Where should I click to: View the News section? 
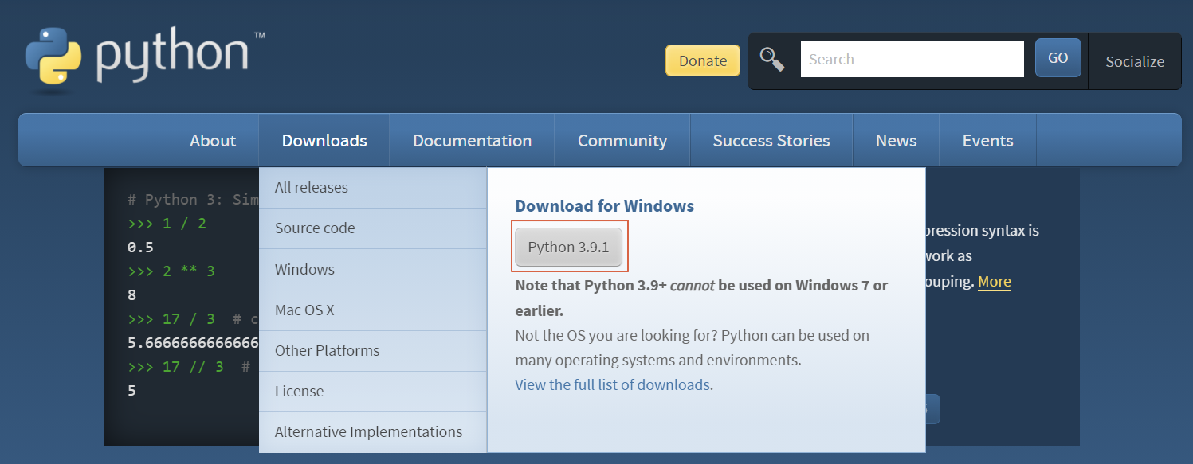point(896,140)
